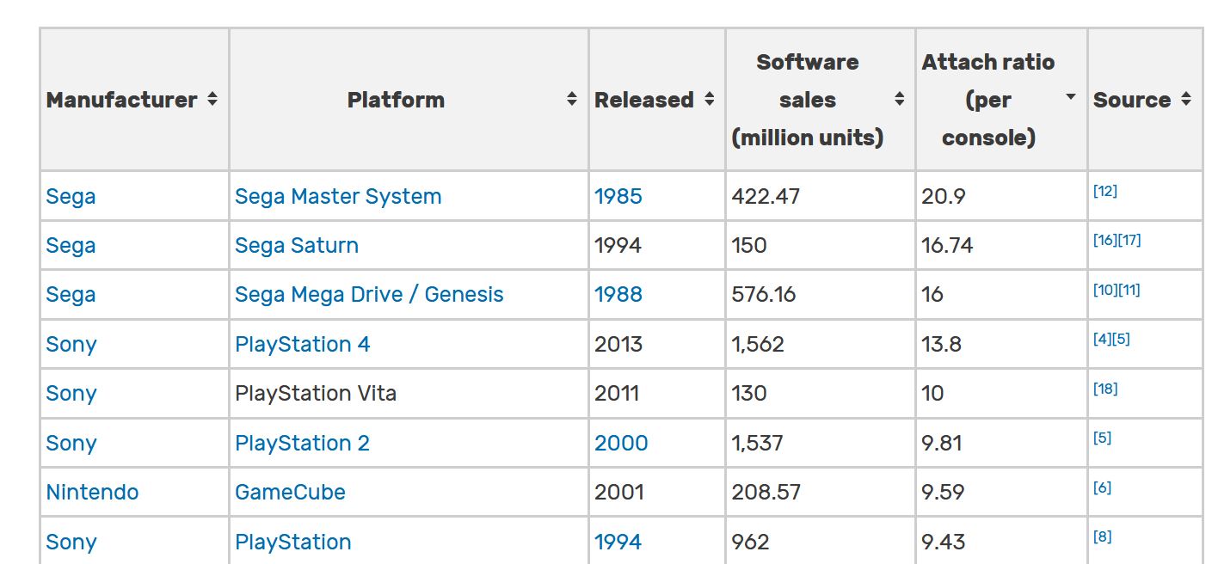Open Sega link in Mega Drive row

71,294
